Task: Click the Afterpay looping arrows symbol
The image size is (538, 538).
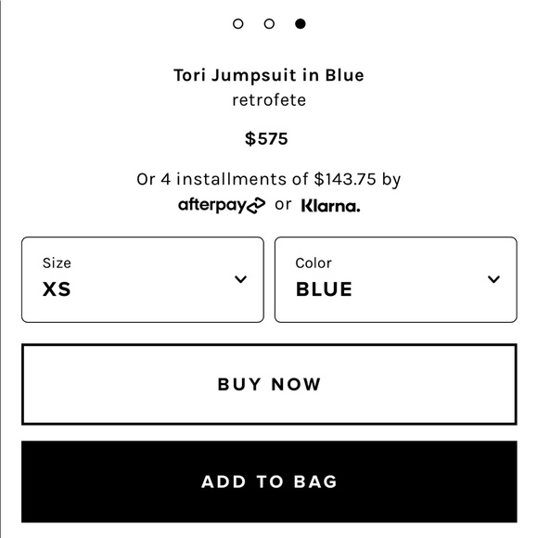Action: click(x=256, y=206)
